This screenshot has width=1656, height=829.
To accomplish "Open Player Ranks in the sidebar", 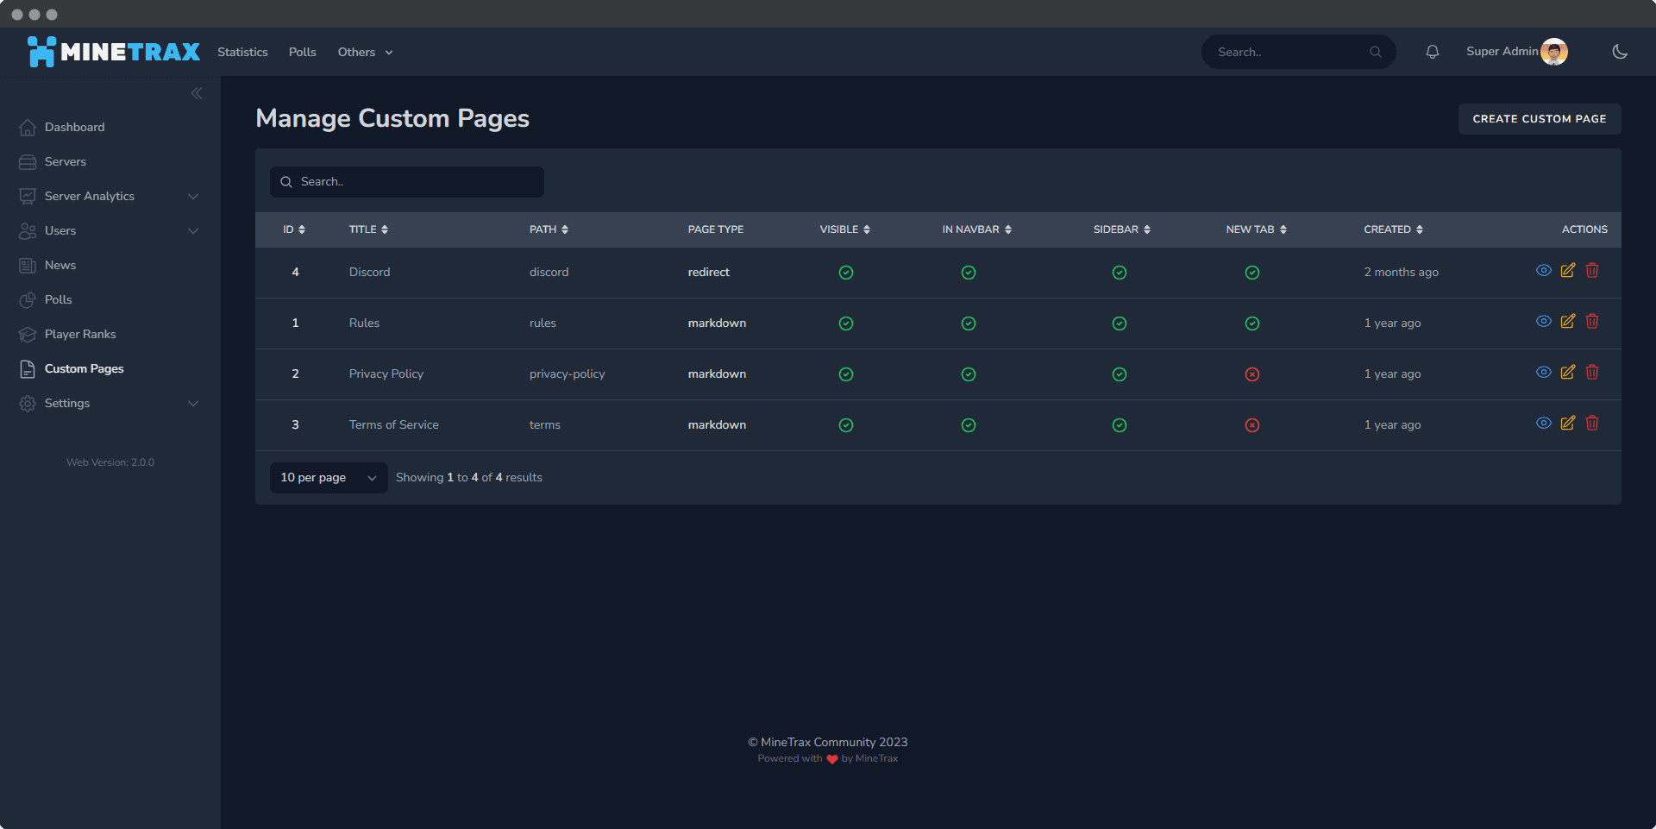I will click(80, 334).
